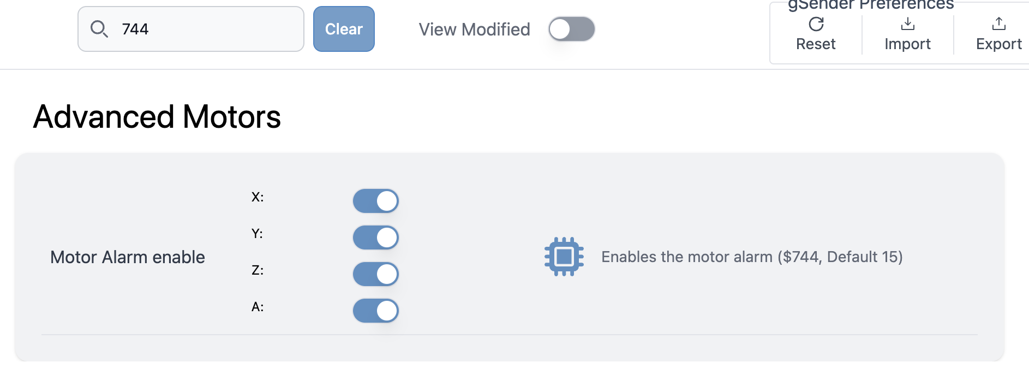Disable motor alarm for X axis
1029x380 pixels.
tap(376, 201)
